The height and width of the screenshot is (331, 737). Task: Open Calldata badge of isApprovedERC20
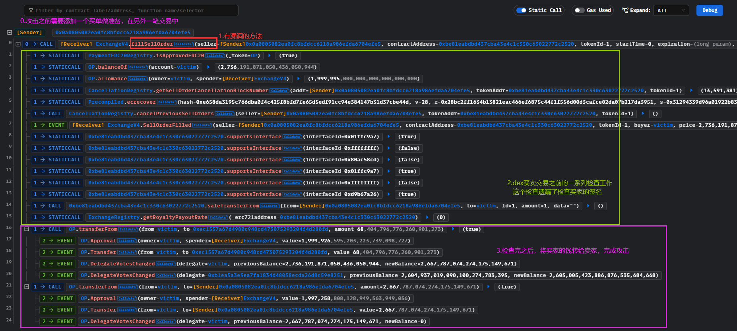click(x=215, y=56)
